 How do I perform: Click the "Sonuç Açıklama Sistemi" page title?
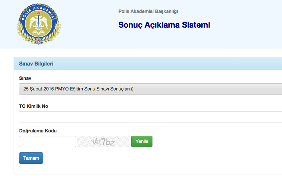tap(164, 25)
